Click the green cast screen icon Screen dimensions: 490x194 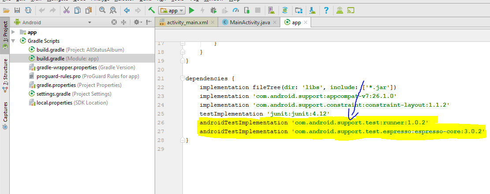(351, 10)
